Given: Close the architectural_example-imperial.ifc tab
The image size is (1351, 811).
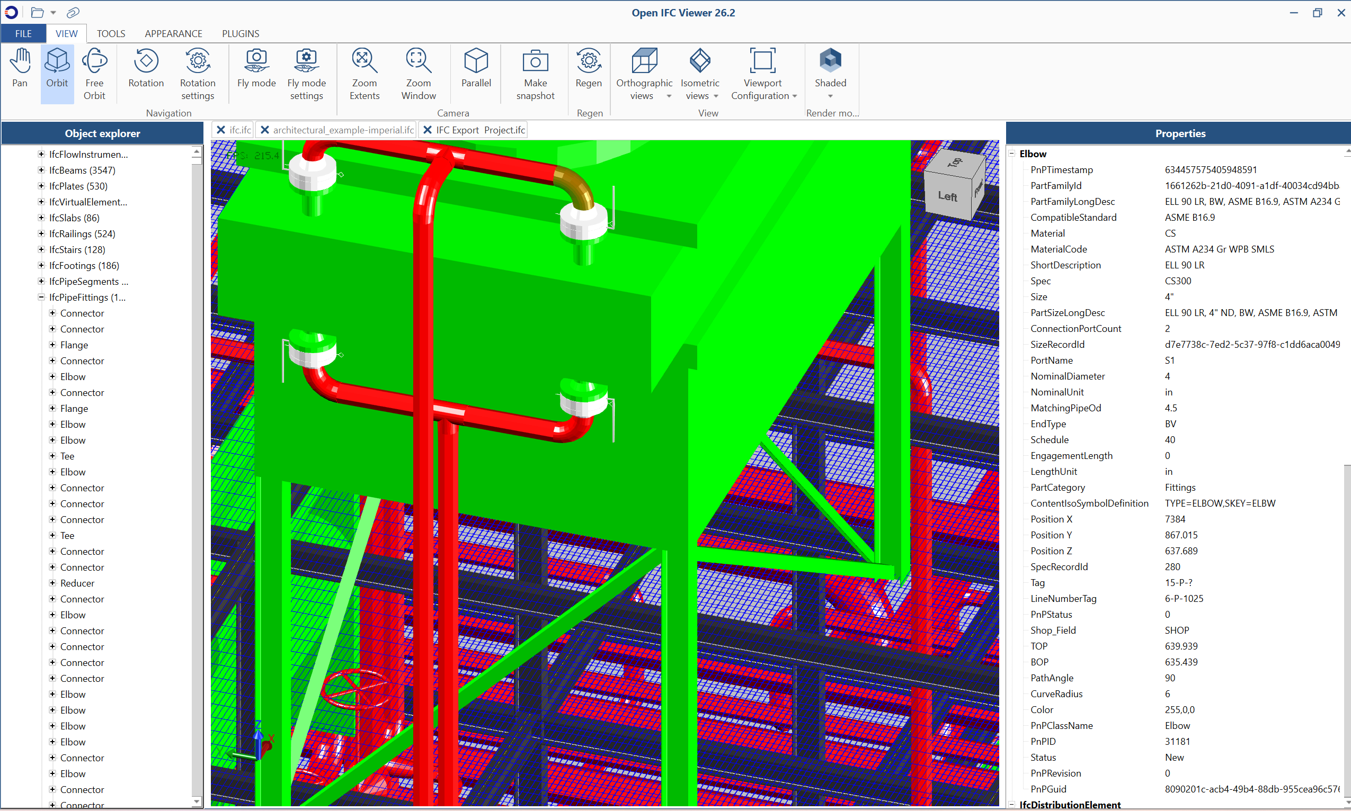Looking at the screenshot, I should click(265, 130).
